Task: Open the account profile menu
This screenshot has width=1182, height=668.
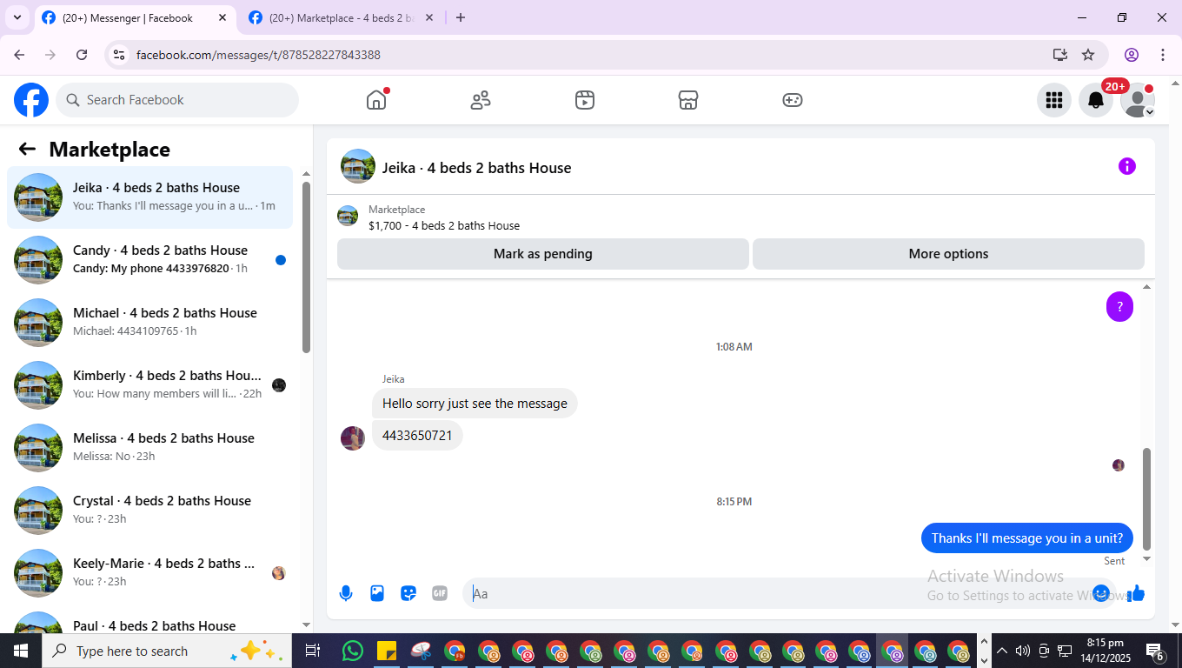Action: tap(1138, 100)
